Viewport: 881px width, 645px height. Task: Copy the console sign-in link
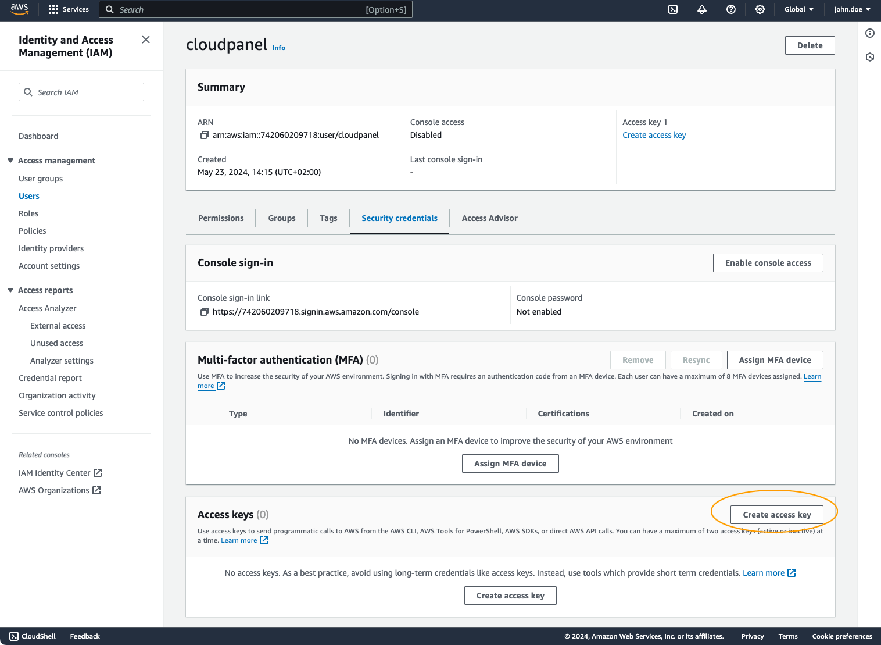(x=204, y=312)
